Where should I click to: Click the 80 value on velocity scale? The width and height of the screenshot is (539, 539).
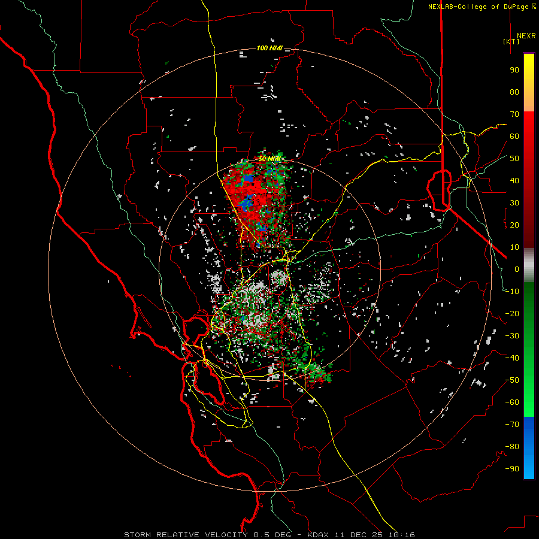coord(514,92)
